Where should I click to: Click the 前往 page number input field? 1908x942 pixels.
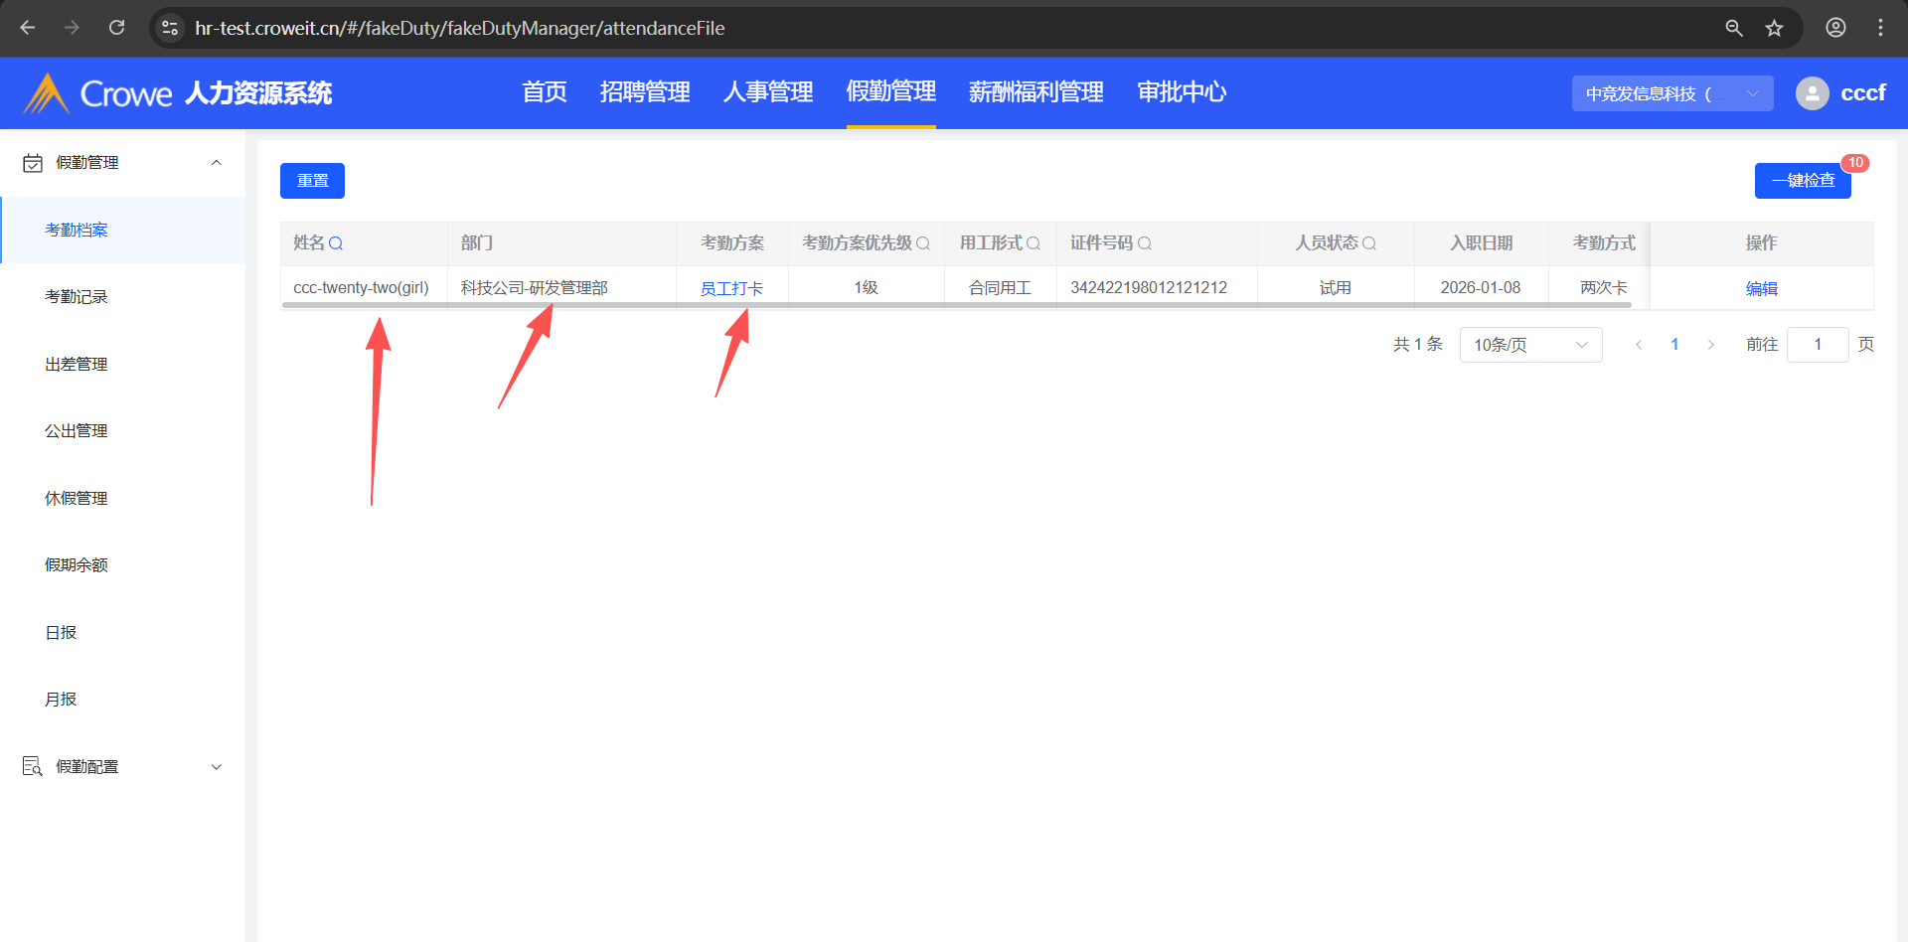[1818, 345]
